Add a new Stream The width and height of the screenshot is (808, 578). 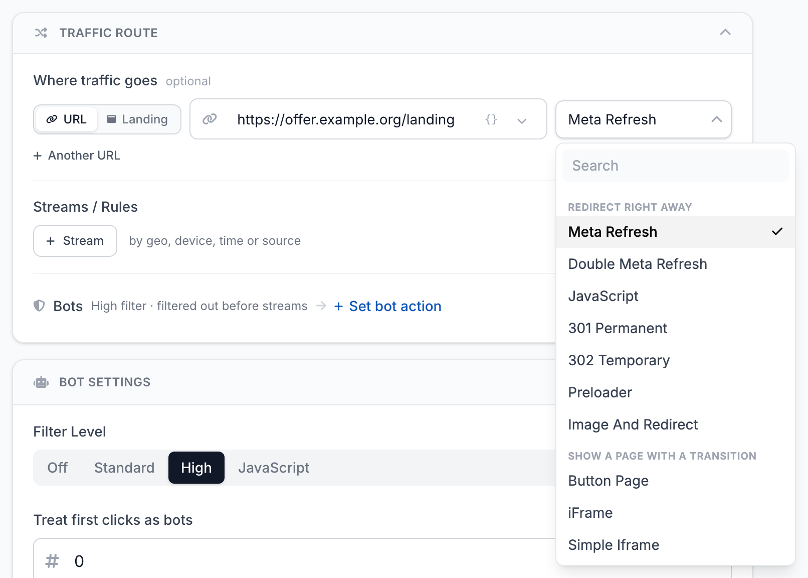75,241
